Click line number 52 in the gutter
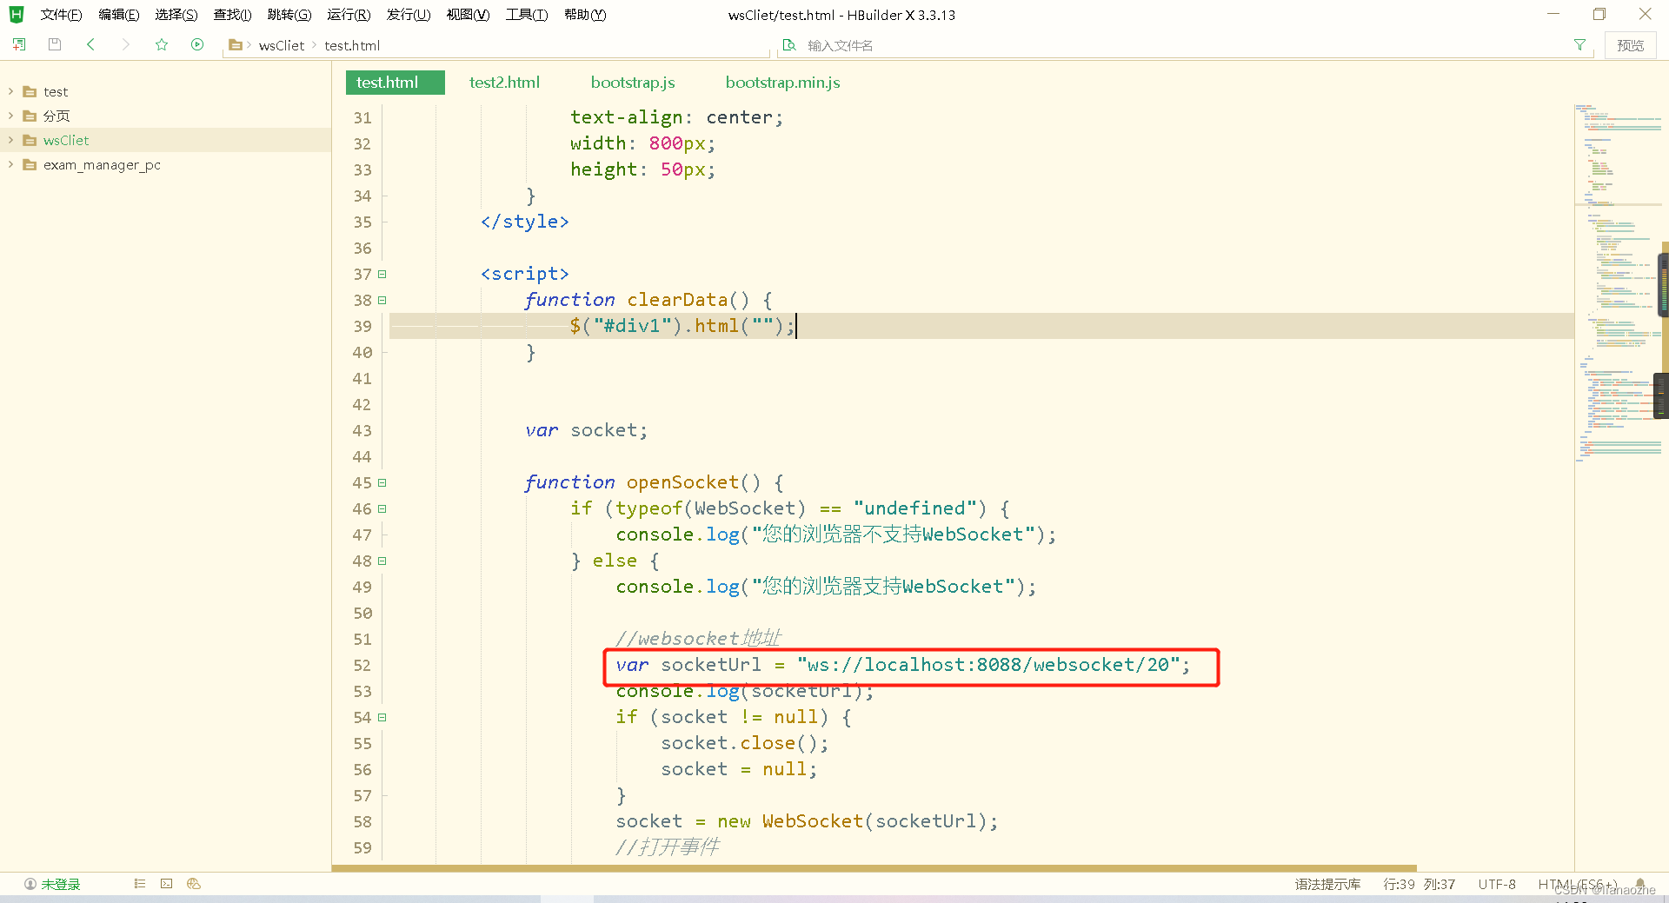1669x903 pixels. (x=362, y=665)
